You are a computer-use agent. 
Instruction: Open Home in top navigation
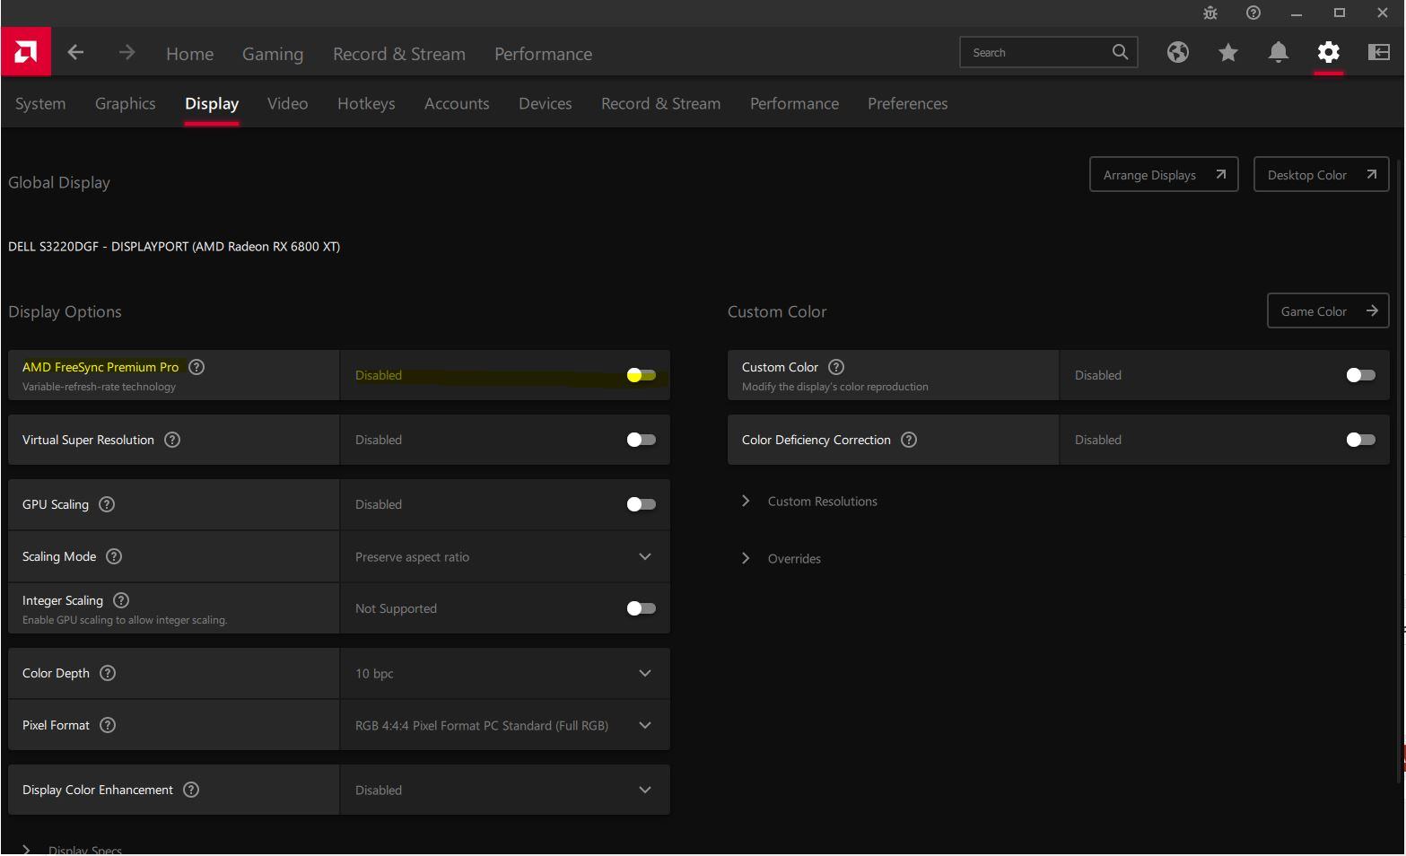click(x=190, y=54)
